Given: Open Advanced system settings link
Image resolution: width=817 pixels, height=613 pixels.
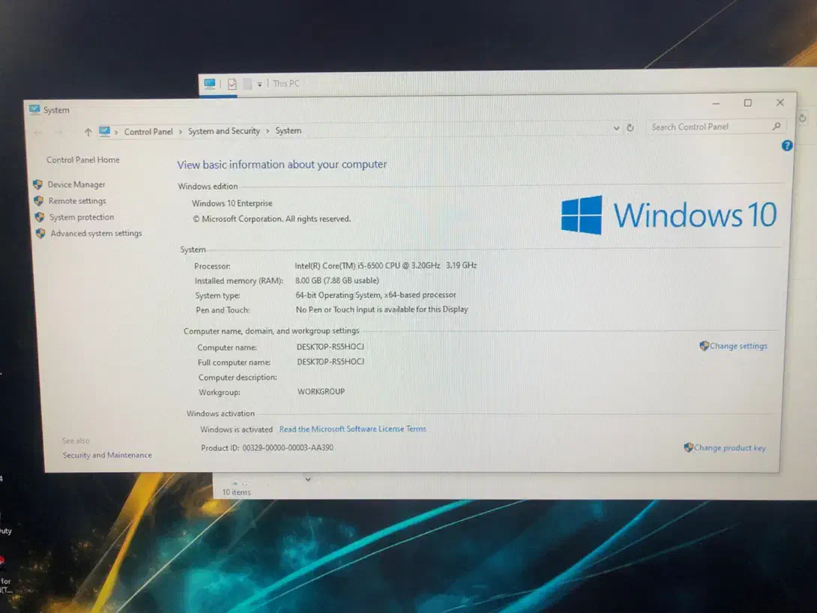Looking at the screenshot, I should (x=96, y=233).
